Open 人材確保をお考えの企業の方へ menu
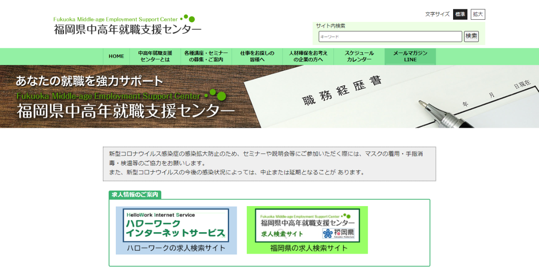 (x=308, y=56)
